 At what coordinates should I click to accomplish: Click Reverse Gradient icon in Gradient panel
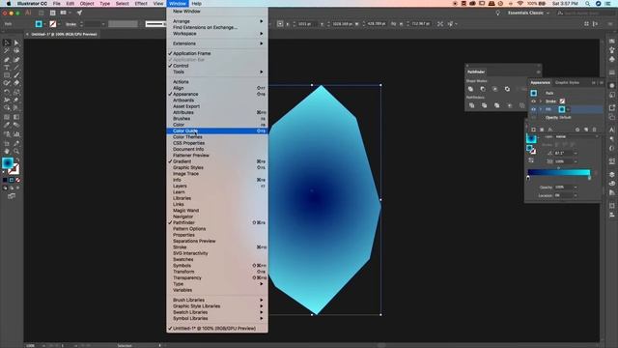[x=531, y=160]
